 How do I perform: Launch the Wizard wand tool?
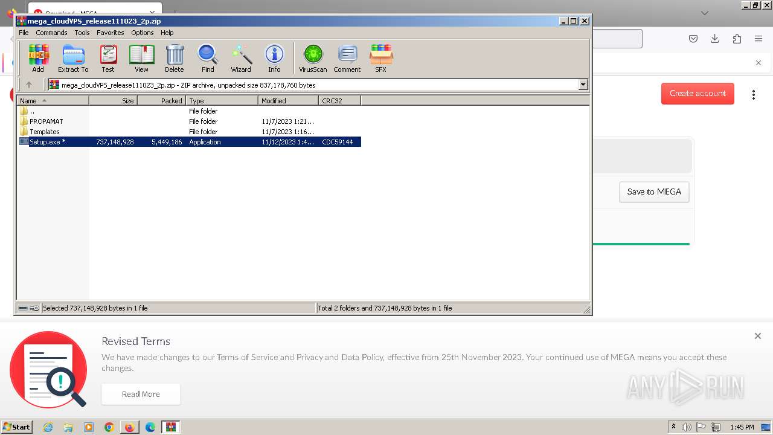(x=241, y=59)
